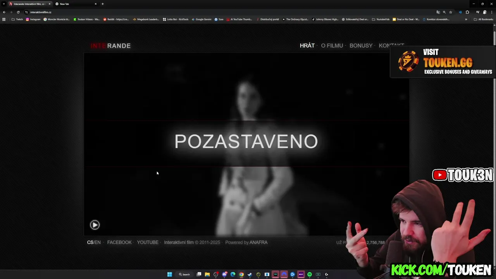Open a new tab with plus button
The image size is (496, 279).
point(102,4)
